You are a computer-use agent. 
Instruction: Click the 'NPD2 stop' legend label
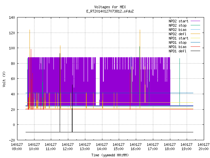178,25
